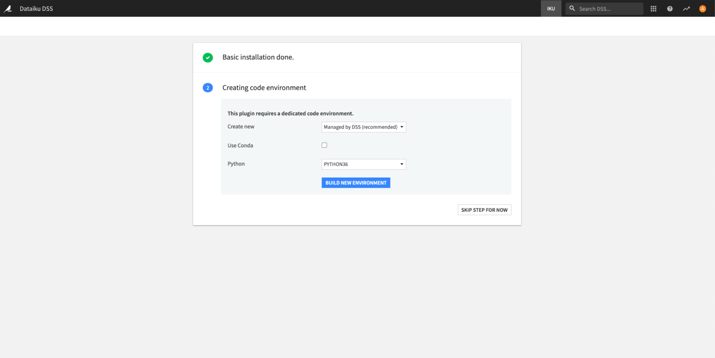
Task: Expand the caret on the PYTHON36 selector
Action: click(401, 164)
